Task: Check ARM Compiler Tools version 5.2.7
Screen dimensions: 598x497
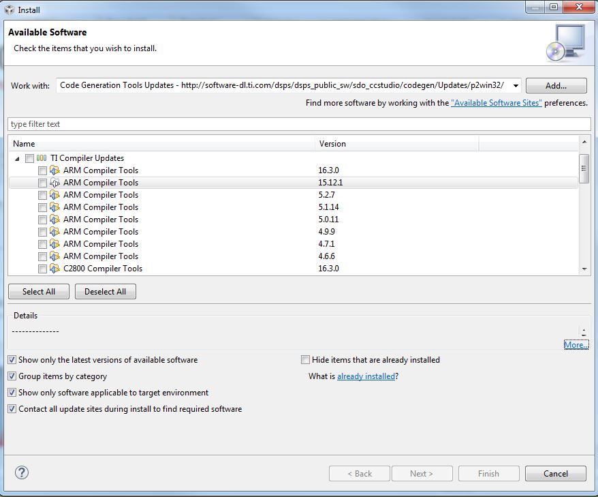Action: (42, 195)
